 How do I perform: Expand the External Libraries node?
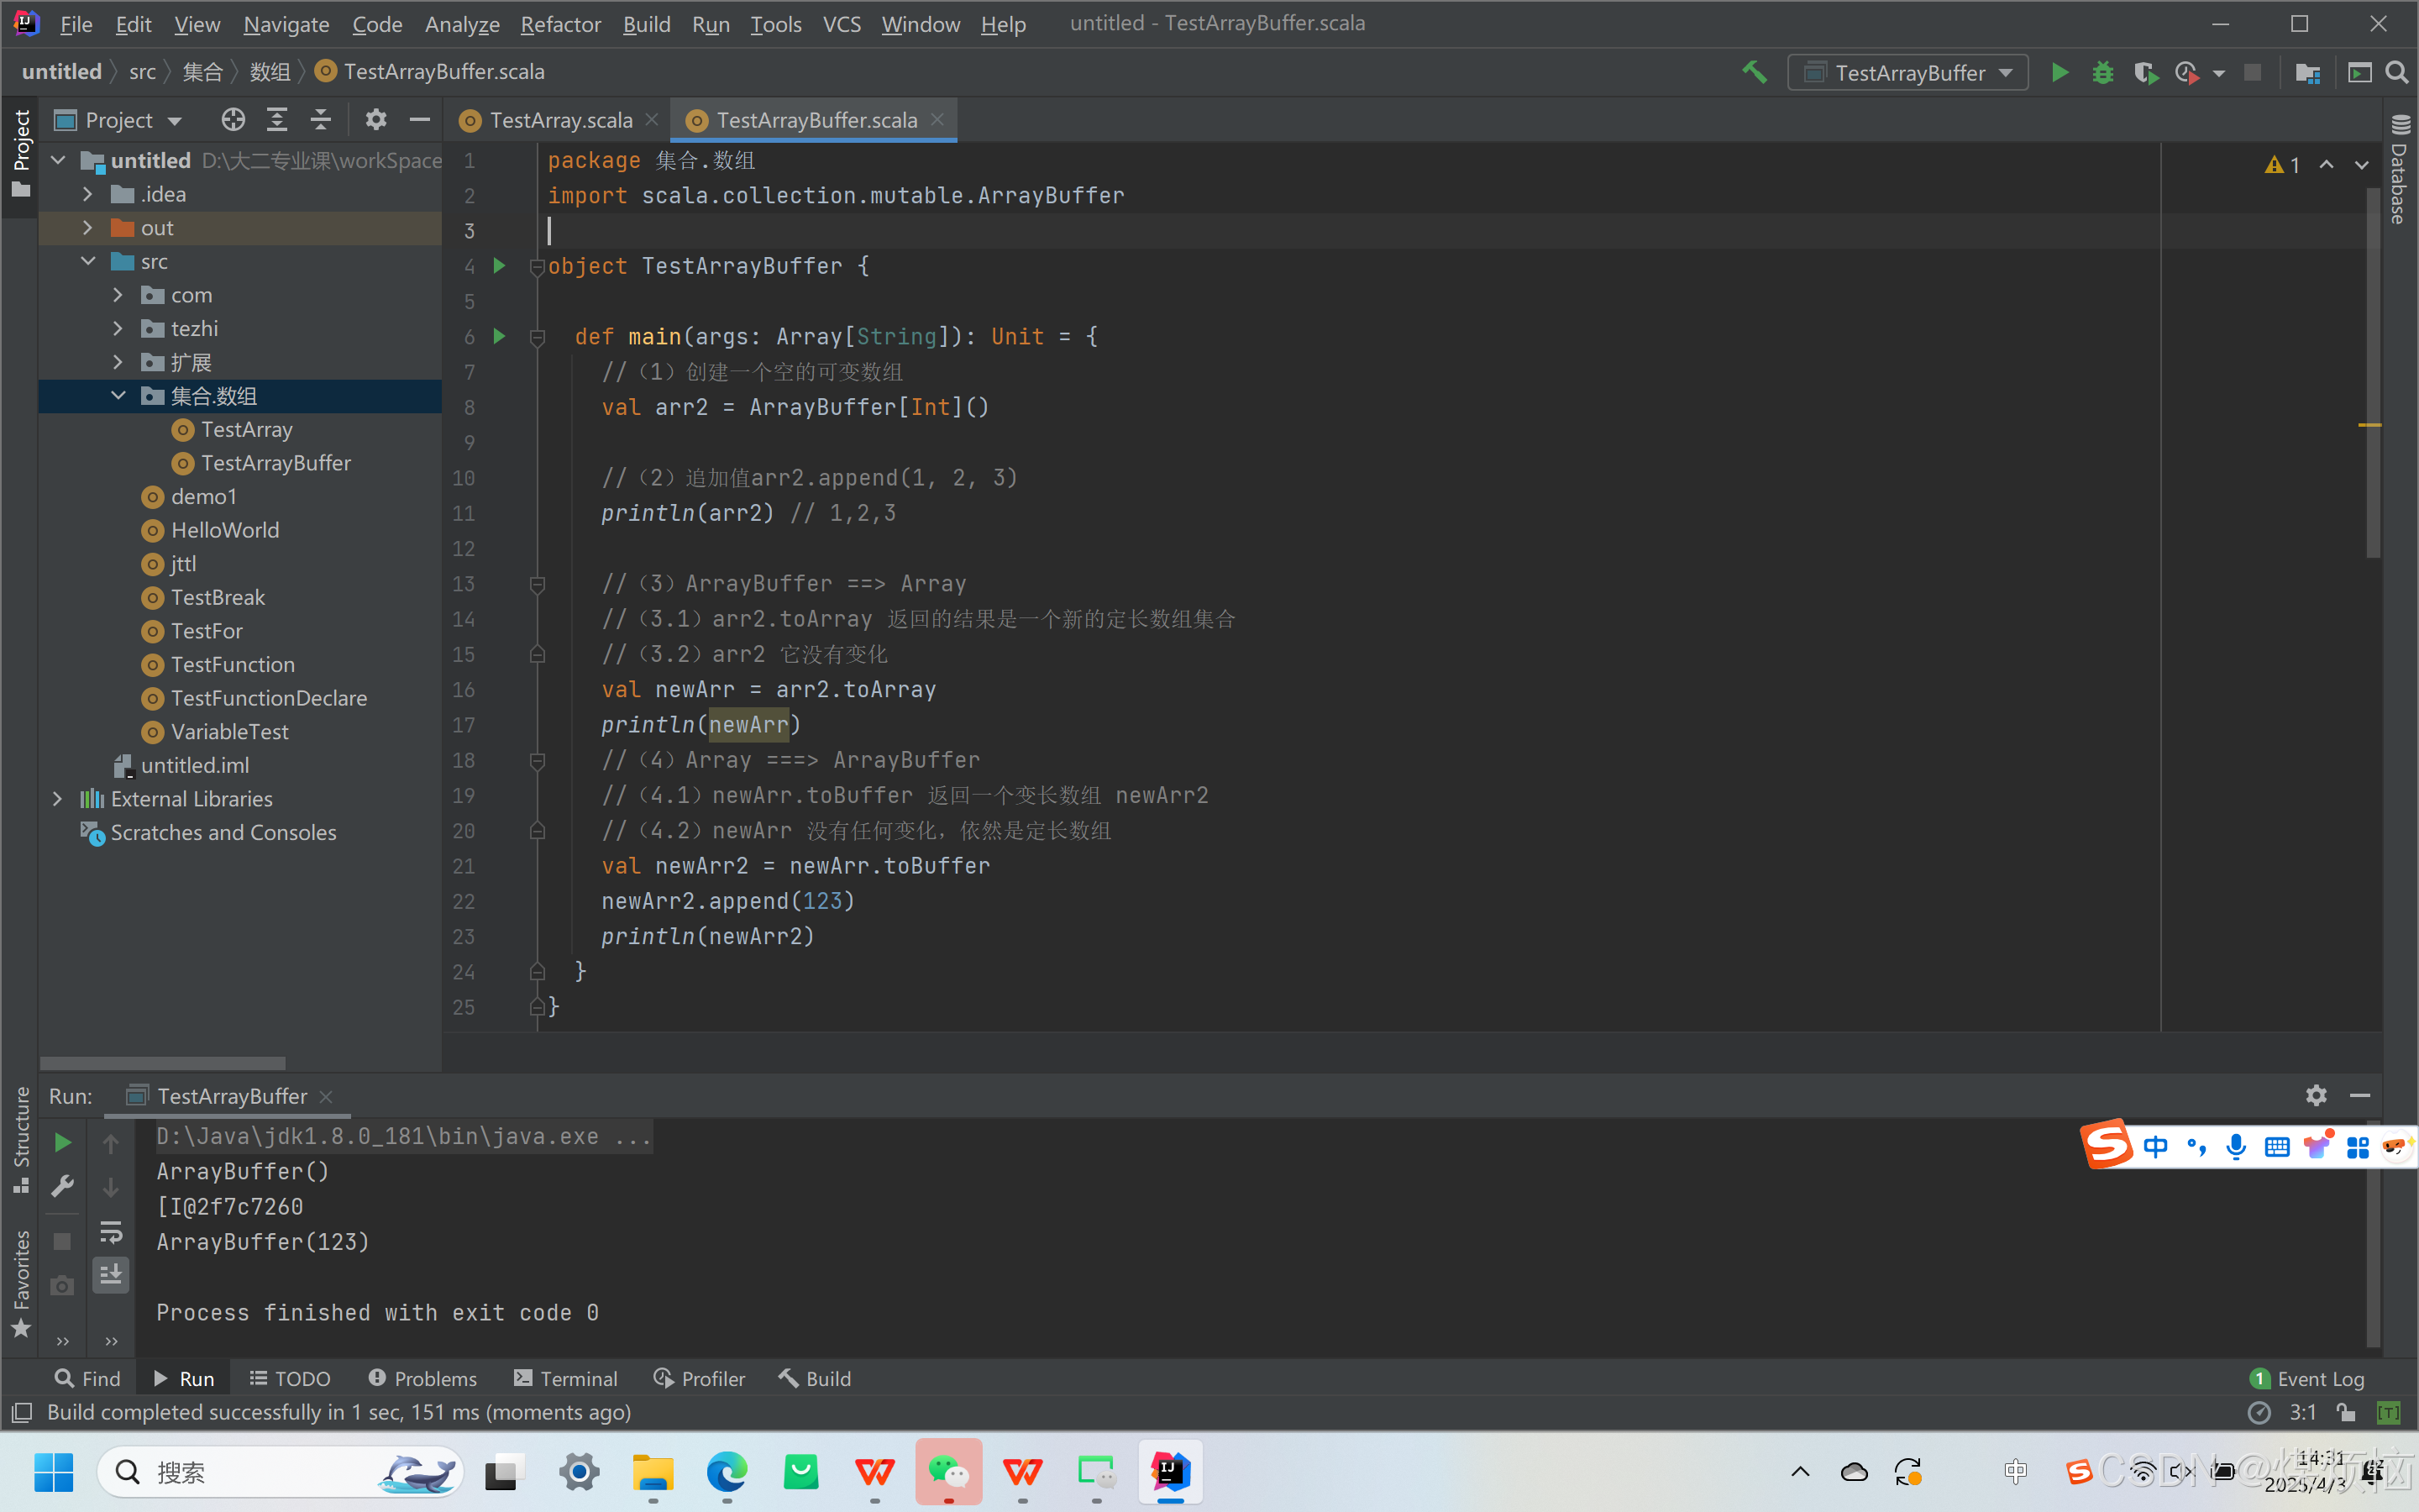(57, 799)
